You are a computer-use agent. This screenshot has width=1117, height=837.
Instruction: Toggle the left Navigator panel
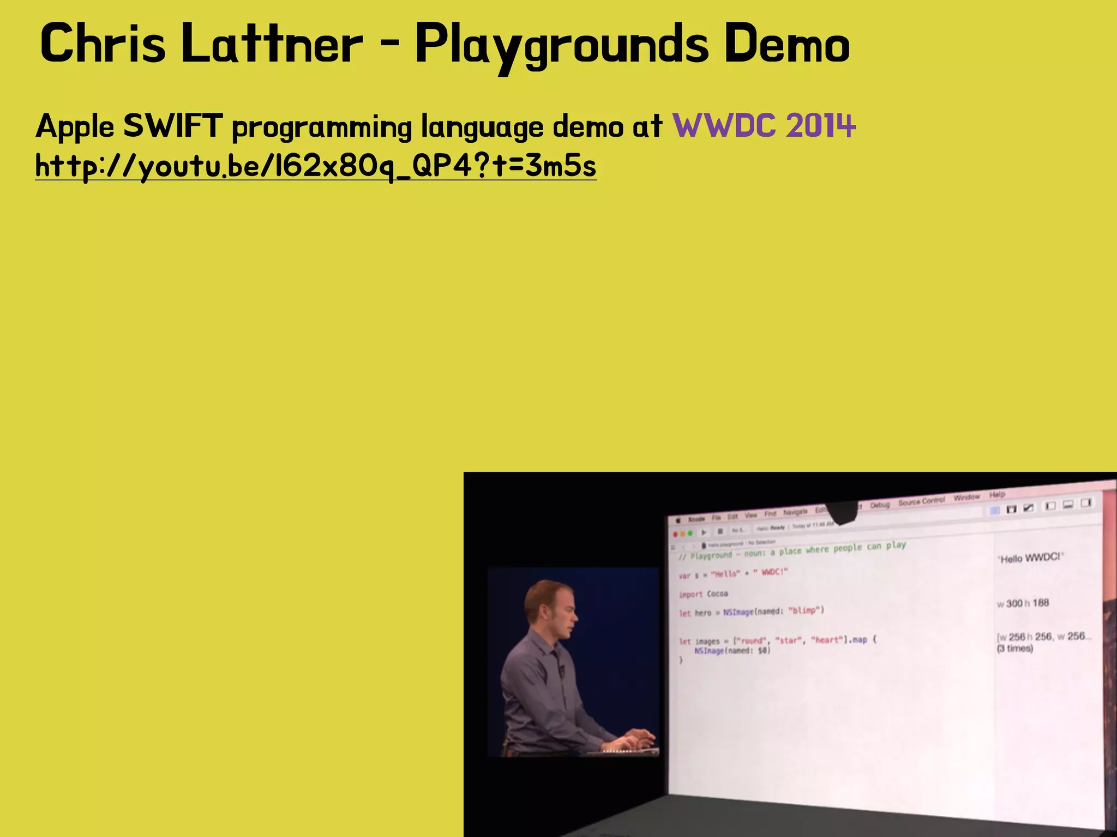[1050, 506]
